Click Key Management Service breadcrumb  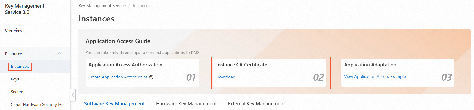[x=102, y=6]
